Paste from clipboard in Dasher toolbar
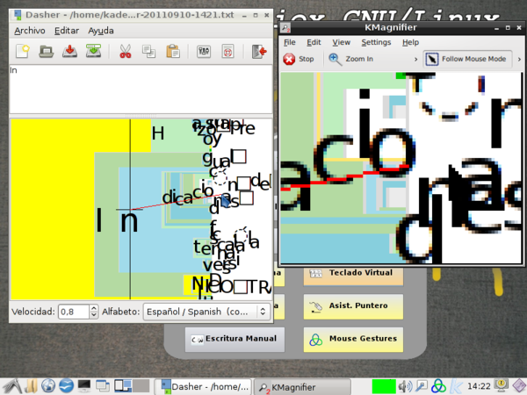527x395 pixels. pos(173,52)
